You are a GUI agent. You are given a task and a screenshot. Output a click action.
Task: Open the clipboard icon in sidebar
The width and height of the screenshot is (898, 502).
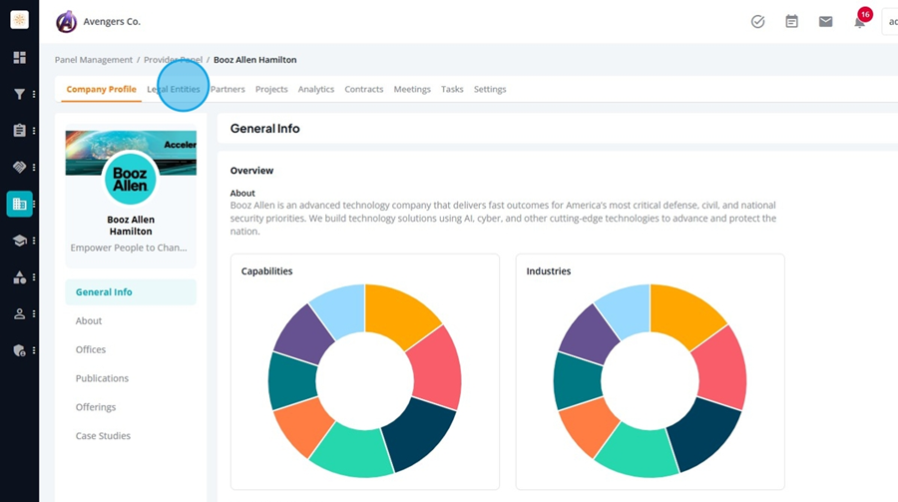(20, 131)
